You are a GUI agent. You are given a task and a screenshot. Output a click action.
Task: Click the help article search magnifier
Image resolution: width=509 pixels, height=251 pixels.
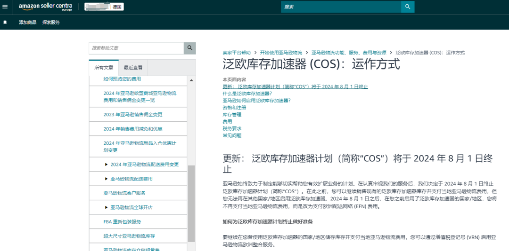point(190,48)
